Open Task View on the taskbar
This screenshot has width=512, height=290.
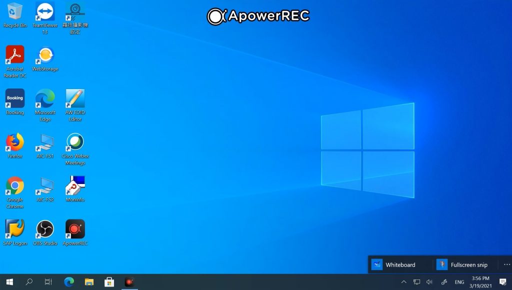[48, 282]
